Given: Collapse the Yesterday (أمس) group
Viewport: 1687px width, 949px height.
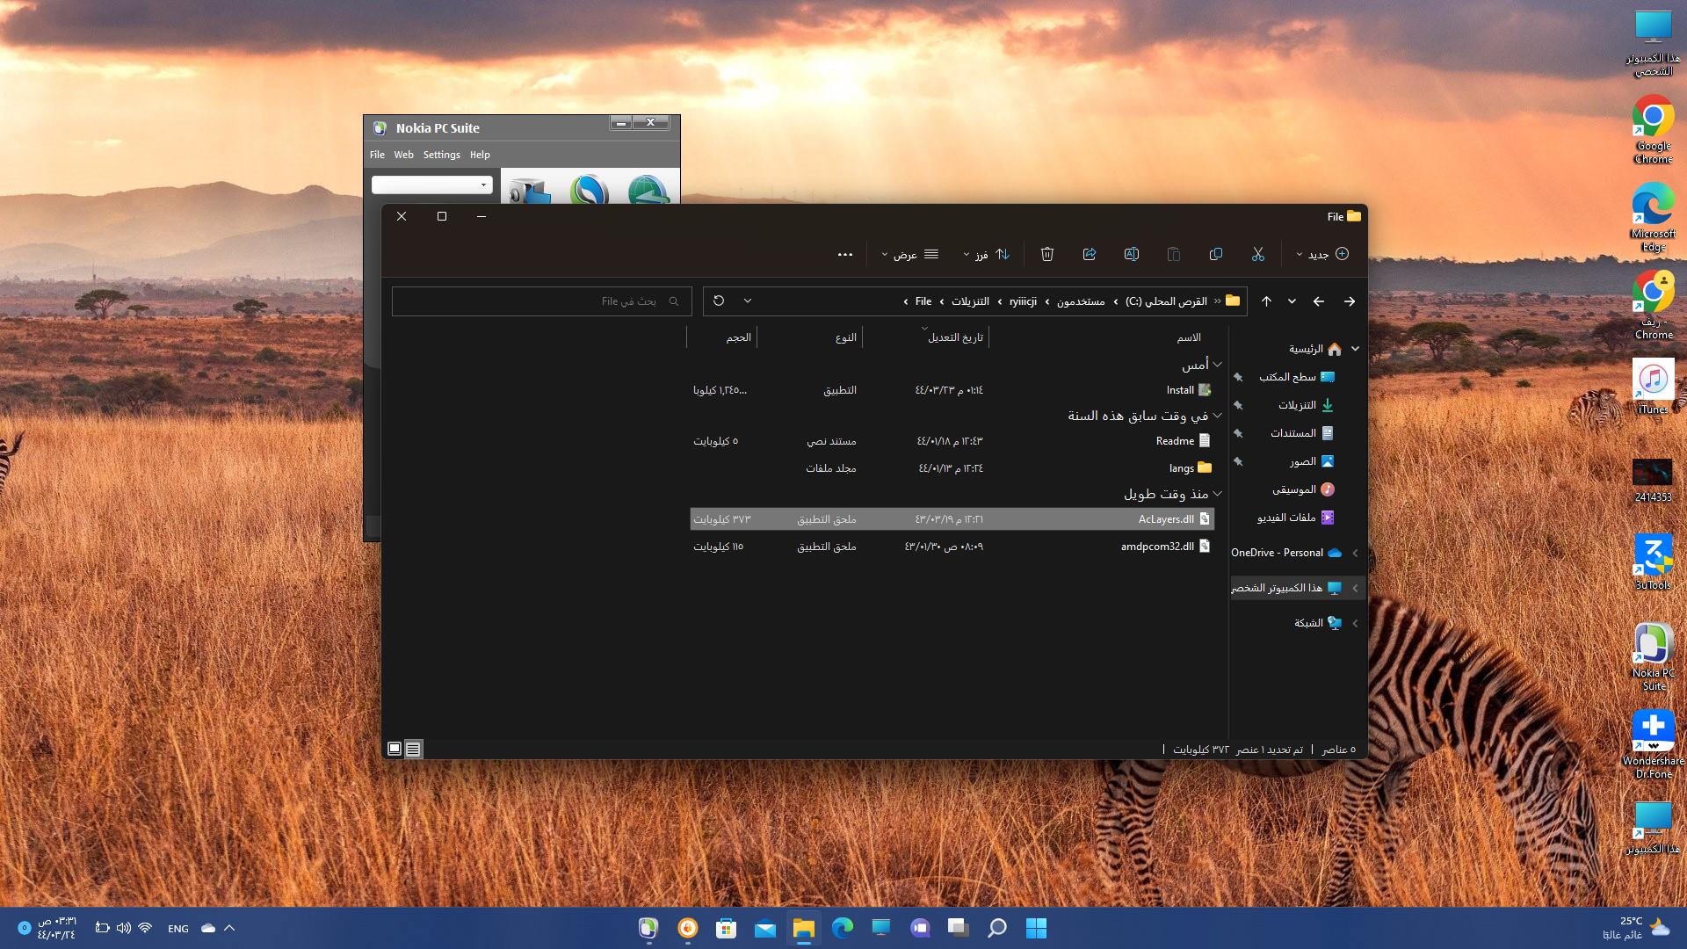Looking at the screenshot, I should (x=1217, y=364).
